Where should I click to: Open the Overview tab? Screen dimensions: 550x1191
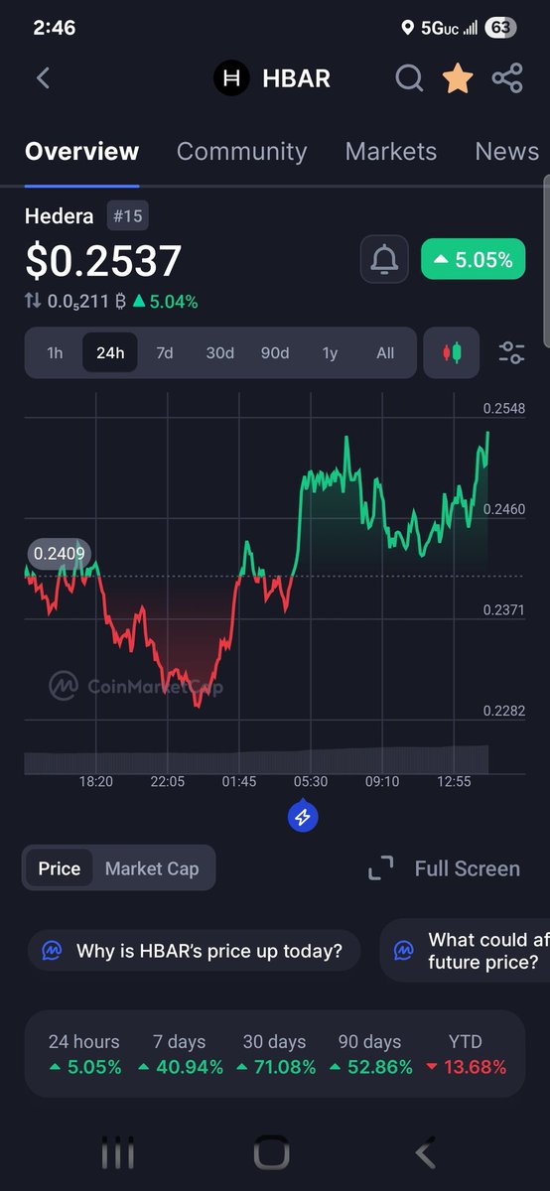81,152
